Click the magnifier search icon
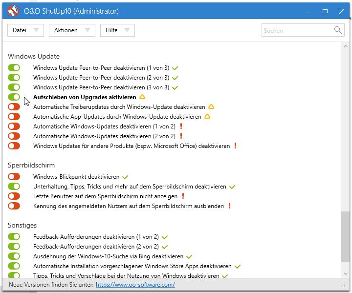 coord(338,30)
